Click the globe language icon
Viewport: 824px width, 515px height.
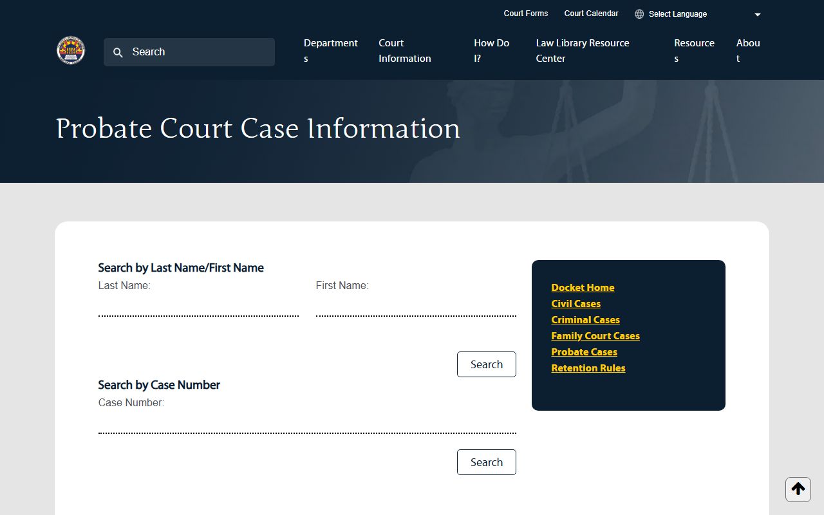point(639,14)
